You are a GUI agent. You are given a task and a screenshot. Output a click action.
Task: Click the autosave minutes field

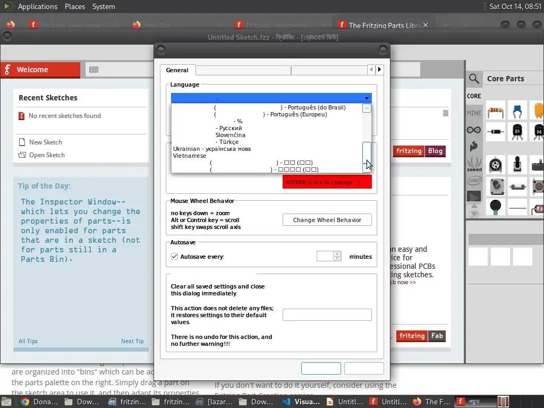point(325,256)
